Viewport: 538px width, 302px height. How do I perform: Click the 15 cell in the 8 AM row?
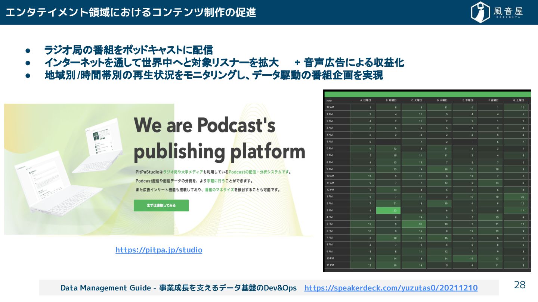(x=414, y=162)
